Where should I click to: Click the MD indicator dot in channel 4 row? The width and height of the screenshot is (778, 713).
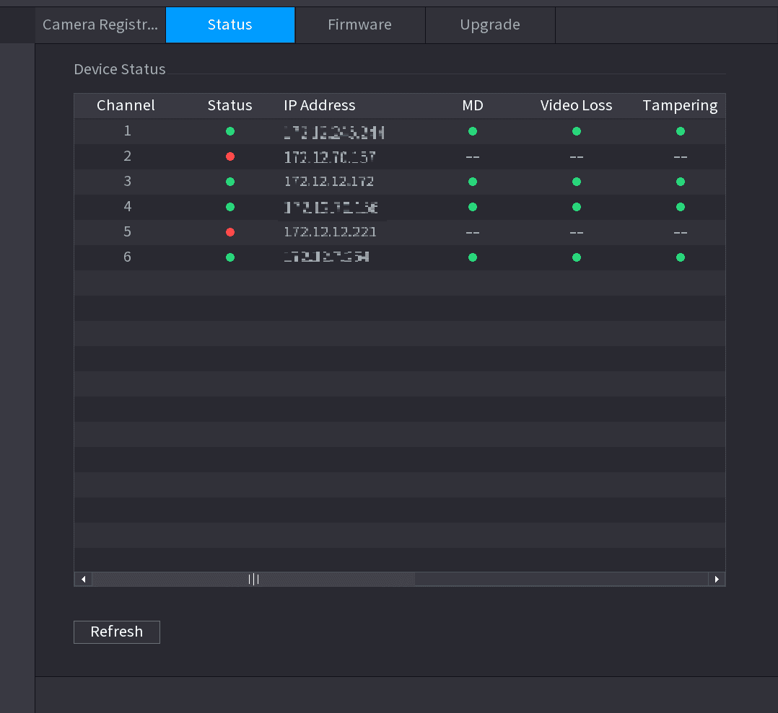coord(473,207)
